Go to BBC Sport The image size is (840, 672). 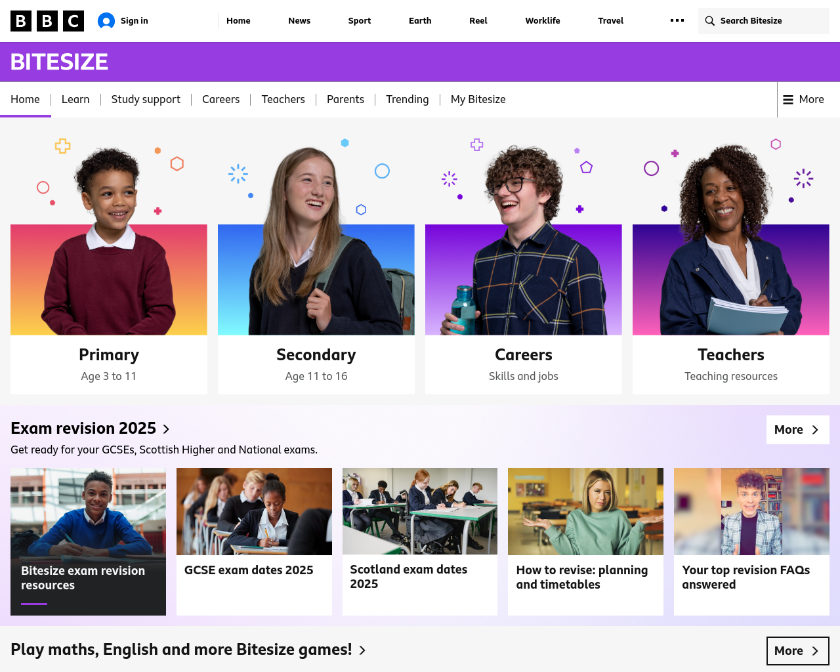tap(360, 21)
